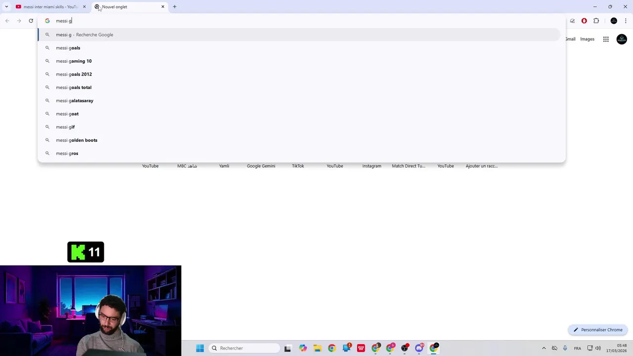This screenshot has width=633, height=356.
Task: Click the address bar with 'messi g'
Action: coord(302,21)
